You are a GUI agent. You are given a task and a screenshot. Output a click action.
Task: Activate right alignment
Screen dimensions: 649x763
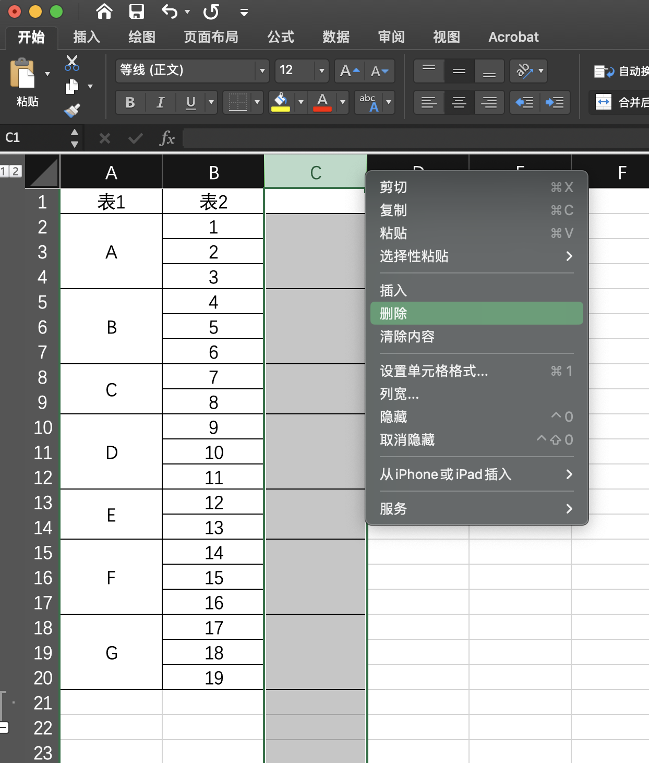[x=489, y=102]
